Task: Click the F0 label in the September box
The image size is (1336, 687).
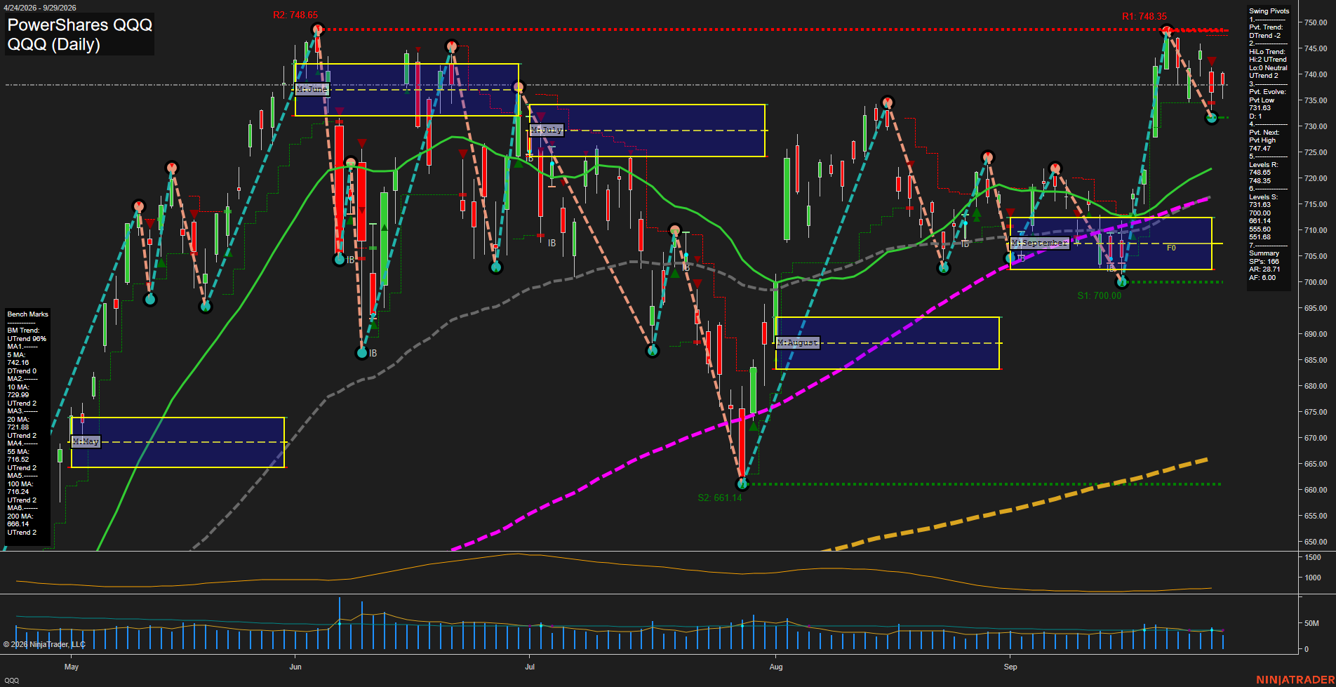Action: (x=1171, y=248)
